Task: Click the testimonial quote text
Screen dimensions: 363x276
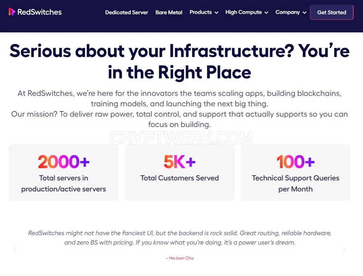Action: (x=180, y=238)
